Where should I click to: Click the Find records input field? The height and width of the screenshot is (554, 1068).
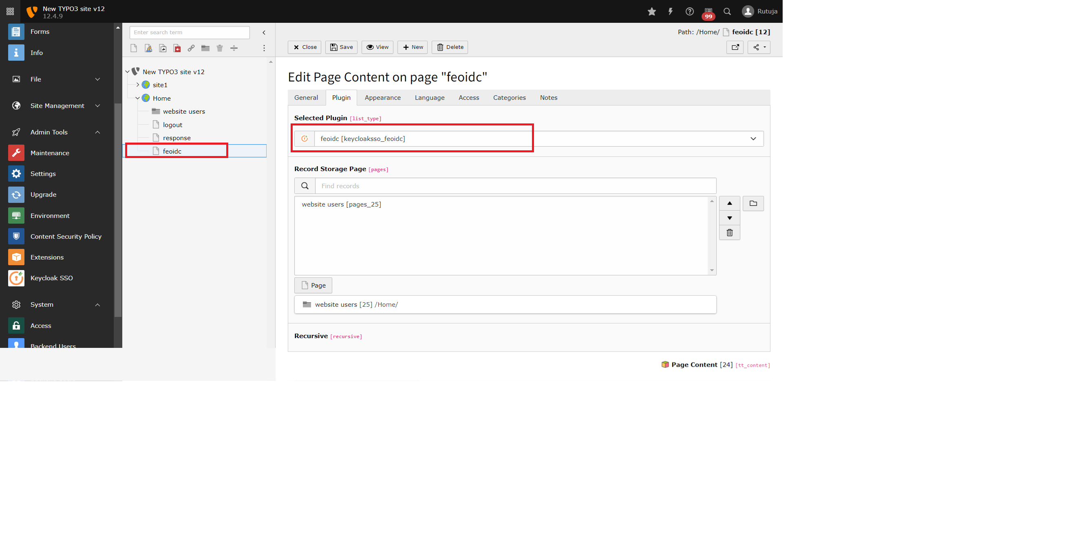pos(515,186)
